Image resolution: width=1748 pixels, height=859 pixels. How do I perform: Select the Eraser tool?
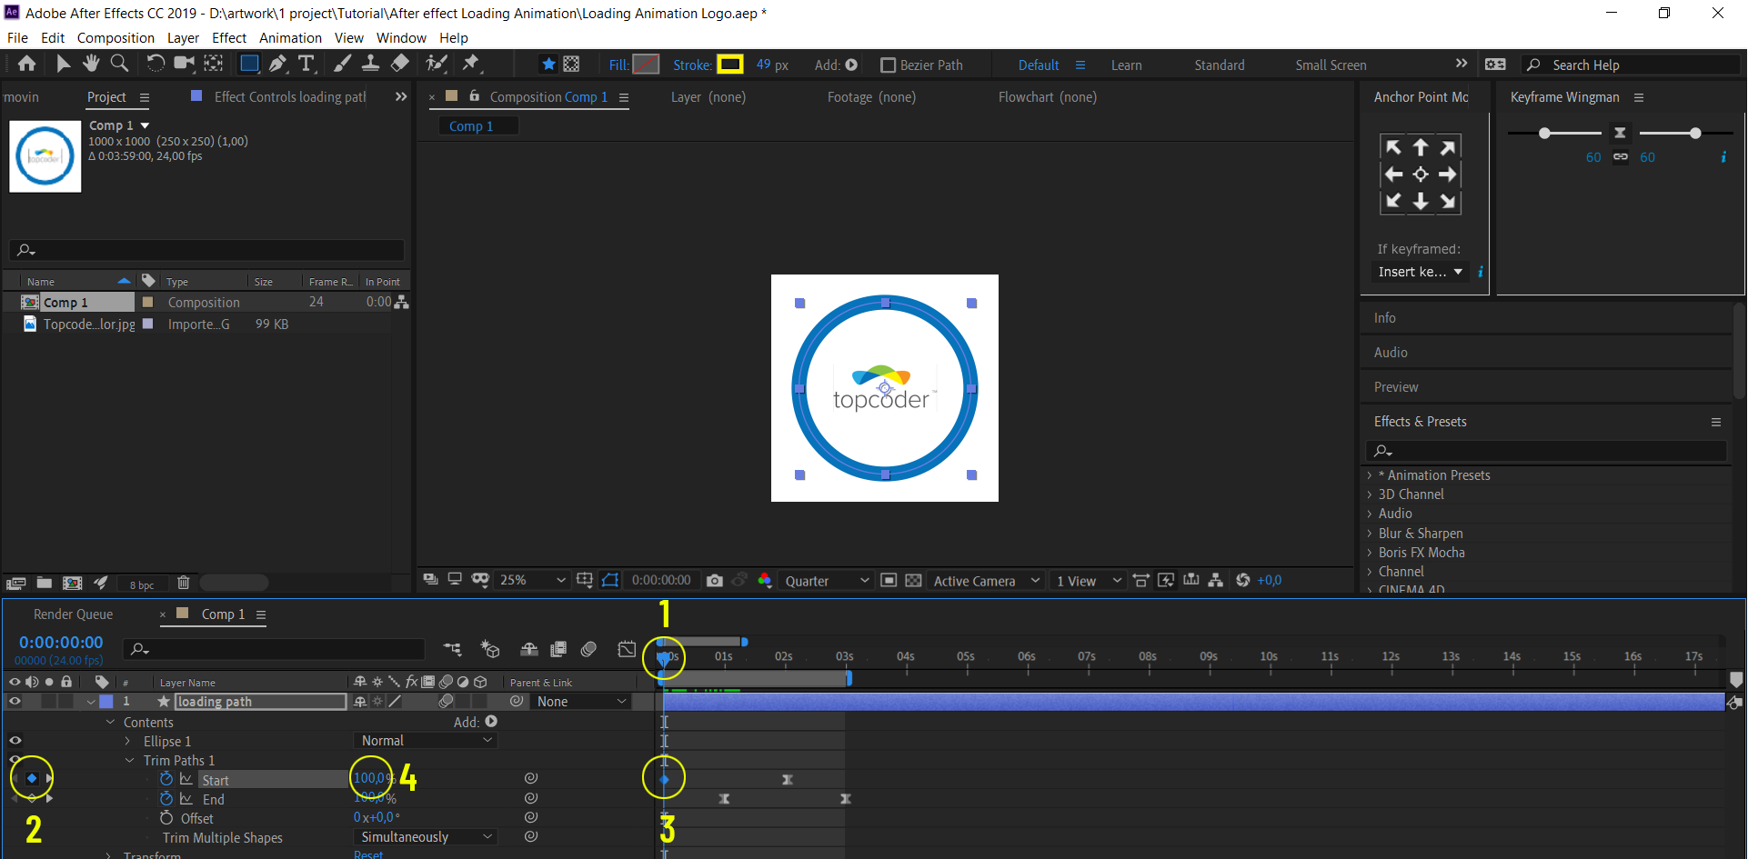[x=399, y=64]
